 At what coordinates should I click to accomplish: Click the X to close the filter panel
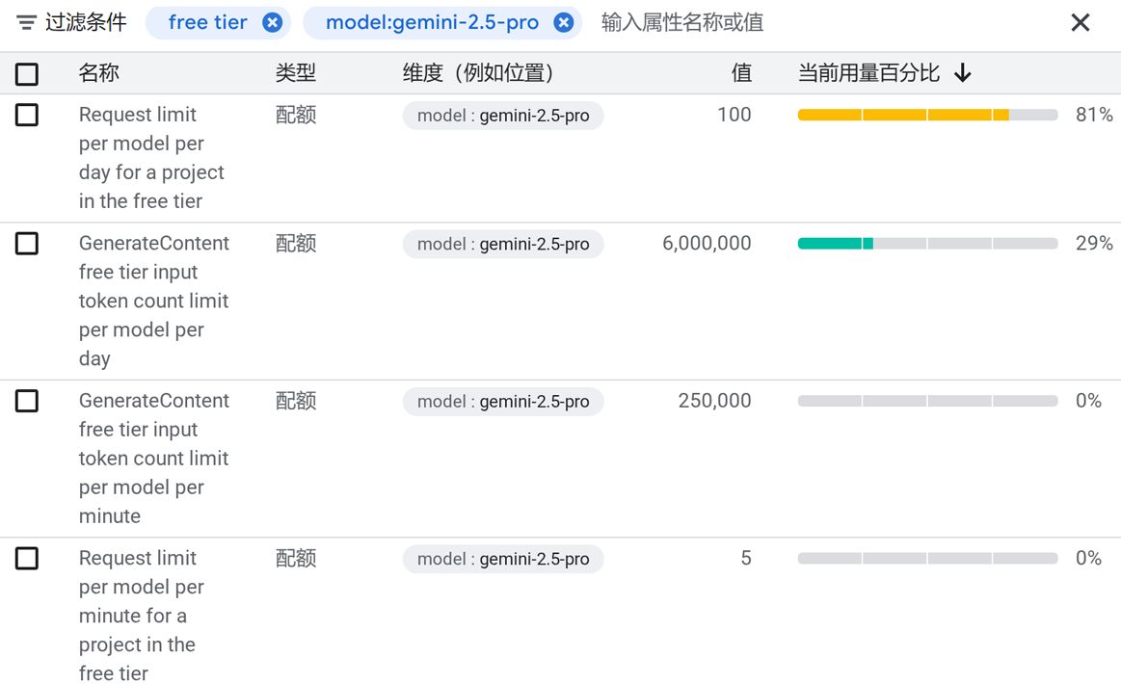(1081, 22)
